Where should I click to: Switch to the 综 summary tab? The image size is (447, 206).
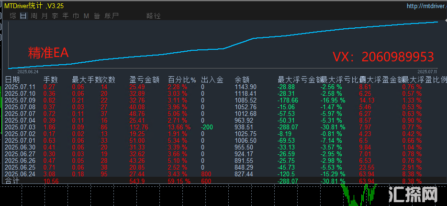coord(13,16)
